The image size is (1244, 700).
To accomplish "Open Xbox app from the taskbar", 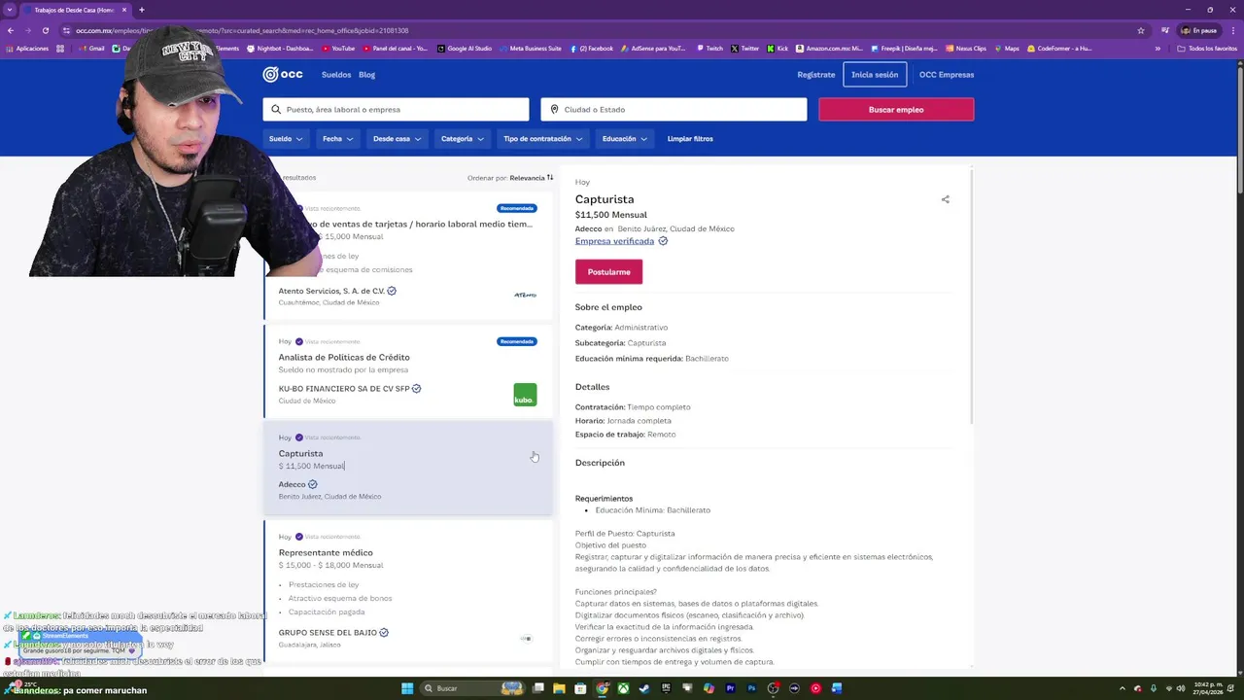I will point(623,688).
